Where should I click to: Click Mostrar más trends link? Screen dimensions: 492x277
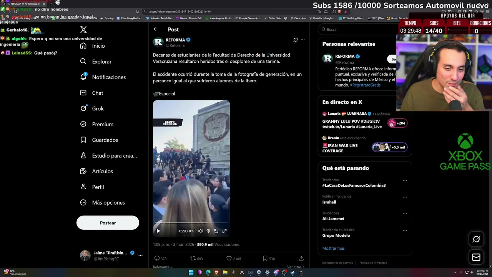pos(333,248)
